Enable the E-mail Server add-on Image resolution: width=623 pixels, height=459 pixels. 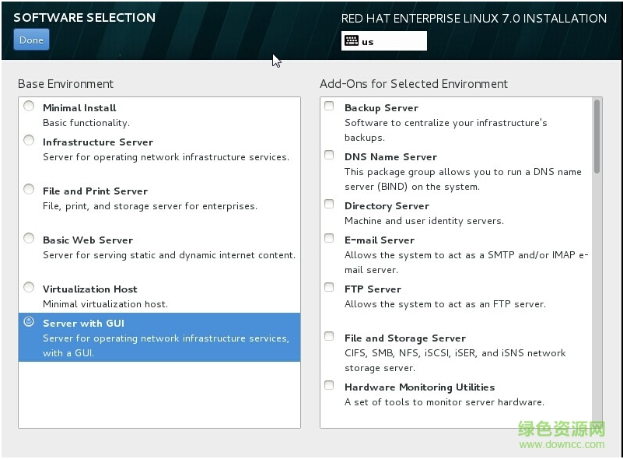coord(330,239)
